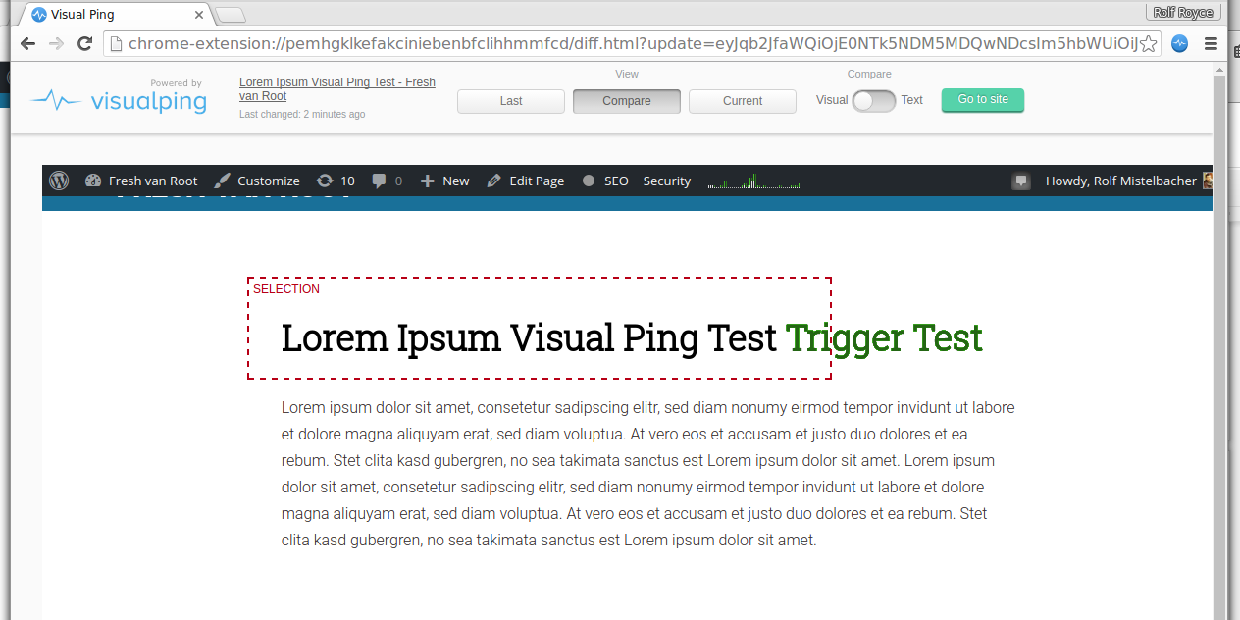Open the New menu in admin bar
Viewport: 1240px width, 620px height.
tap(445, 181)
